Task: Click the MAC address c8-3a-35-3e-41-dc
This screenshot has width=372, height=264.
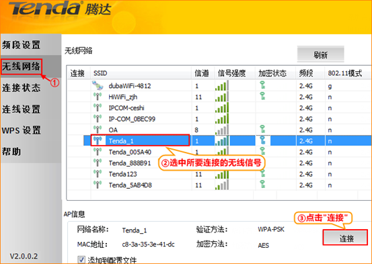Action: 148,244
